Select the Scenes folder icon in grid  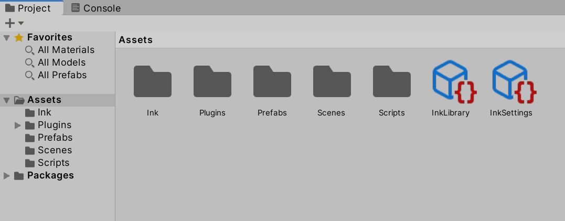pyautogui.click(x=332, y=82)
